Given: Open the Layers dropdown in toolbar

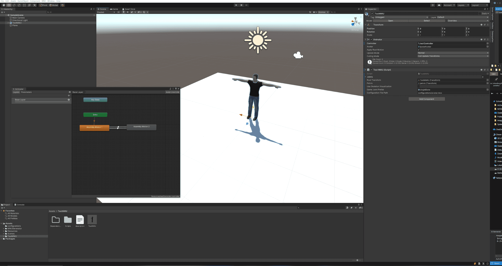Looking at the screenshot, I should click(463, 5).
